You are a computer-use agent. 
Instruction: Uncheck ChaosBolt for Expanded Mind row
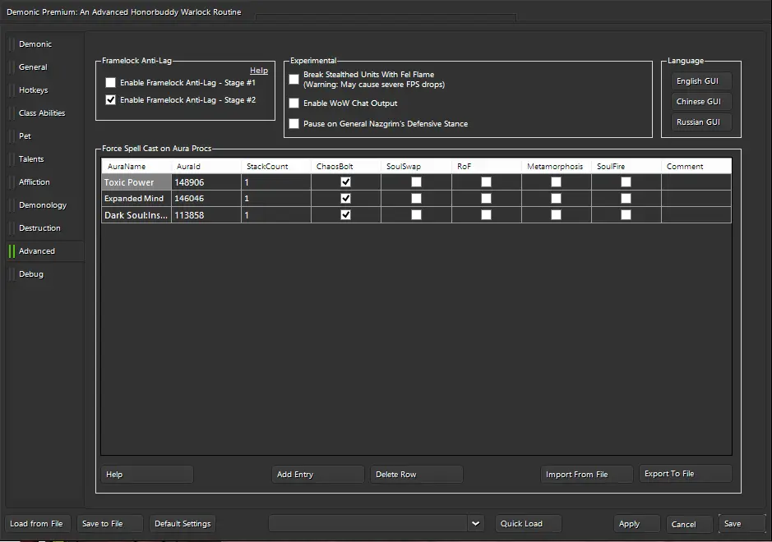345,198
